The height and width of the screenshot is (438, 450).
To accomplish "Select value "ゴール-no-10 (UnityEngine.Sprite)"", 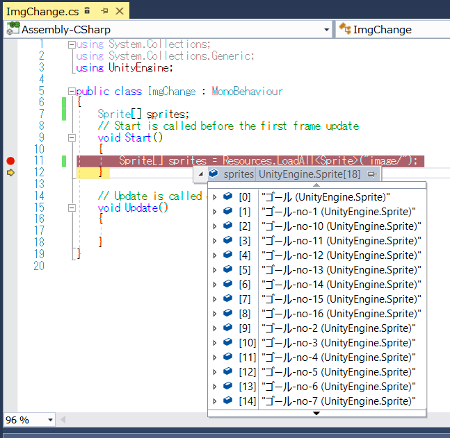I will coord(341,226).
